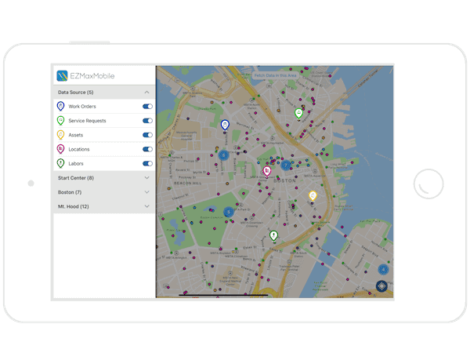Tap the tablet's round home button
The image size is (470, 364).
click(428, 184)
